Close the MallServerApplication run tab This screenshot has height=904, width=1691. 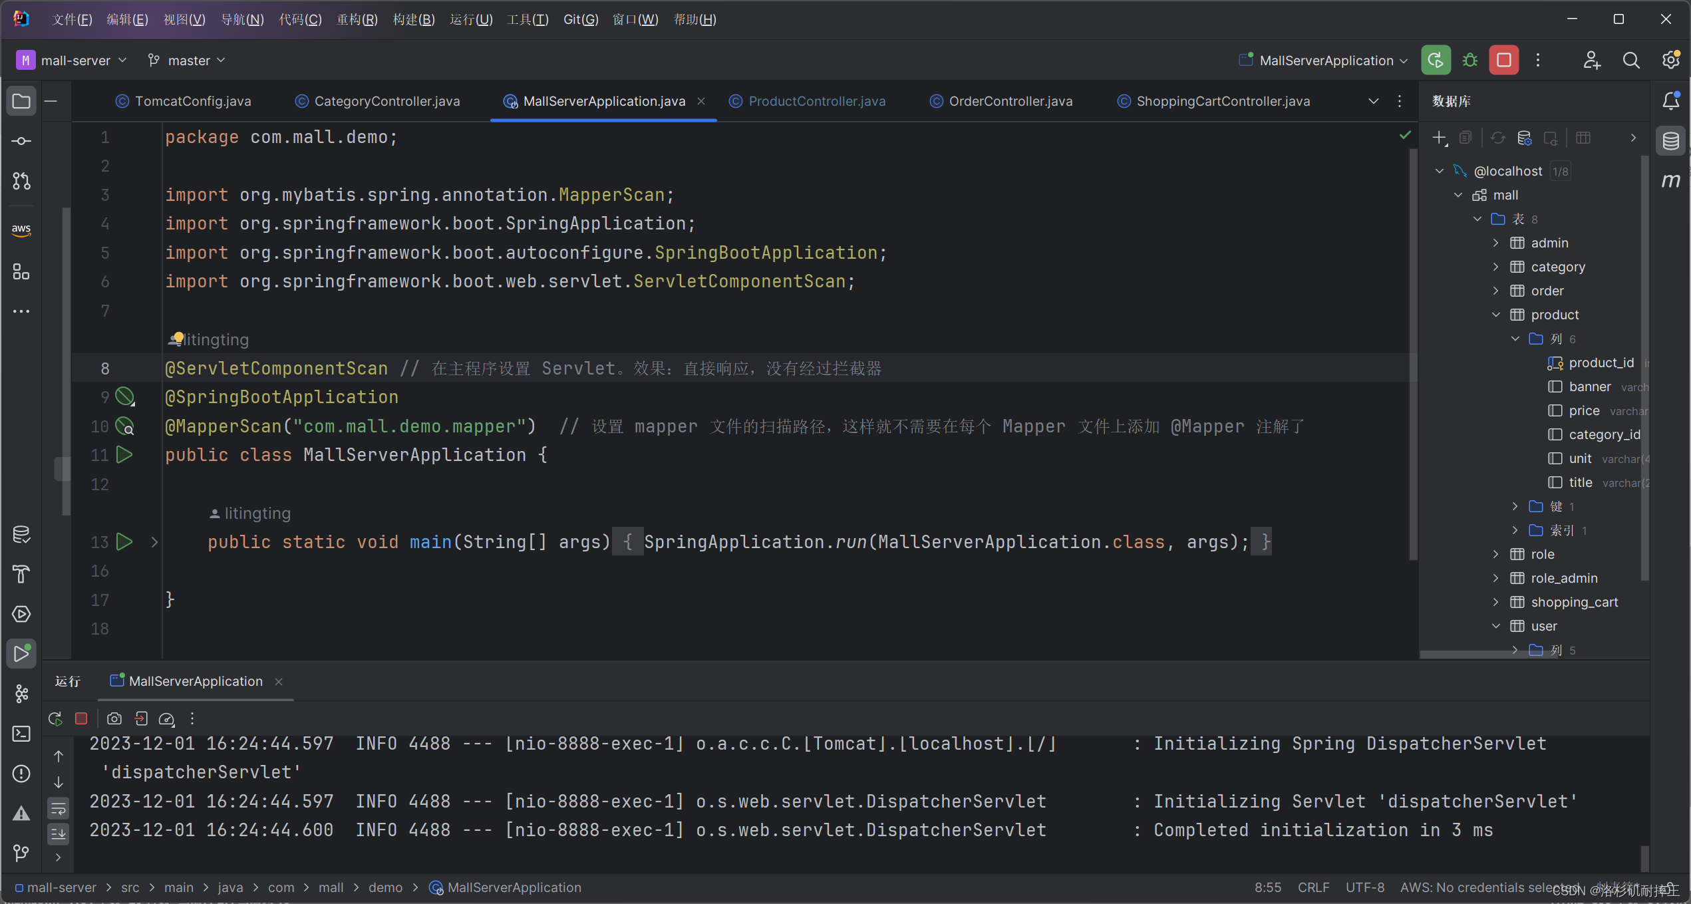point(279,681)
